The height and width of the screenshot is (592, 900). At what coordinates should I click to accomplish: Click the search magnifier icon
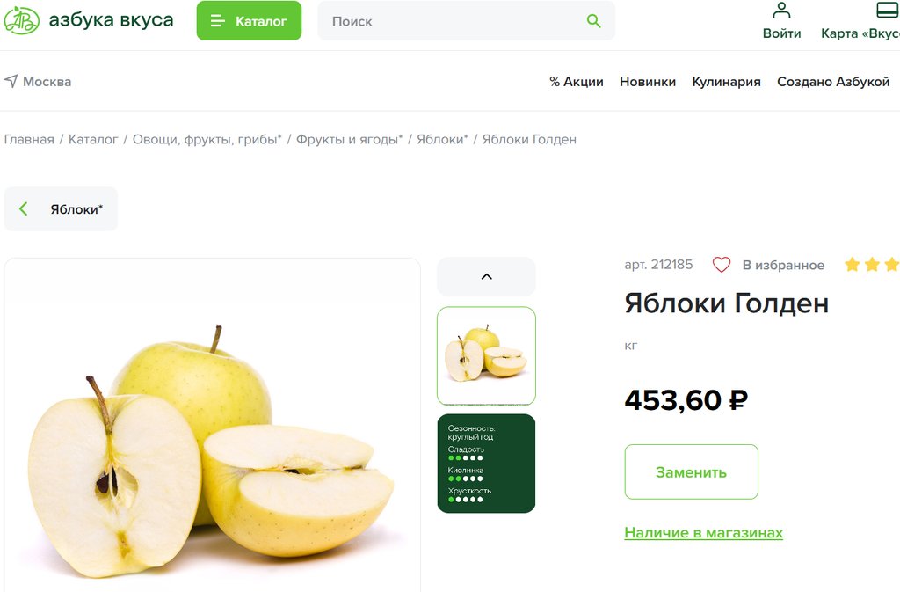coord(593,21)
